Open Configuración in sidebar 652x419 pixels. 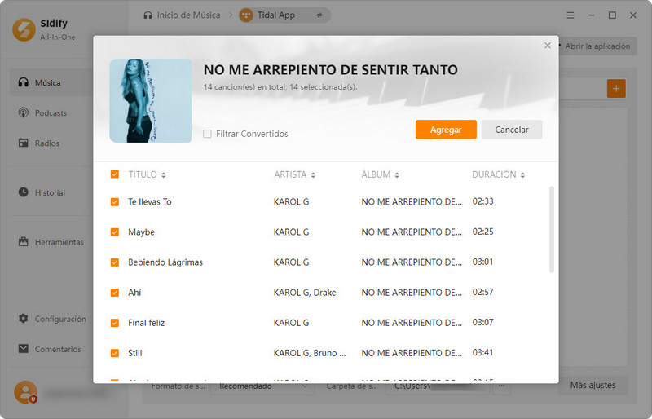click(x=51, y=319)
